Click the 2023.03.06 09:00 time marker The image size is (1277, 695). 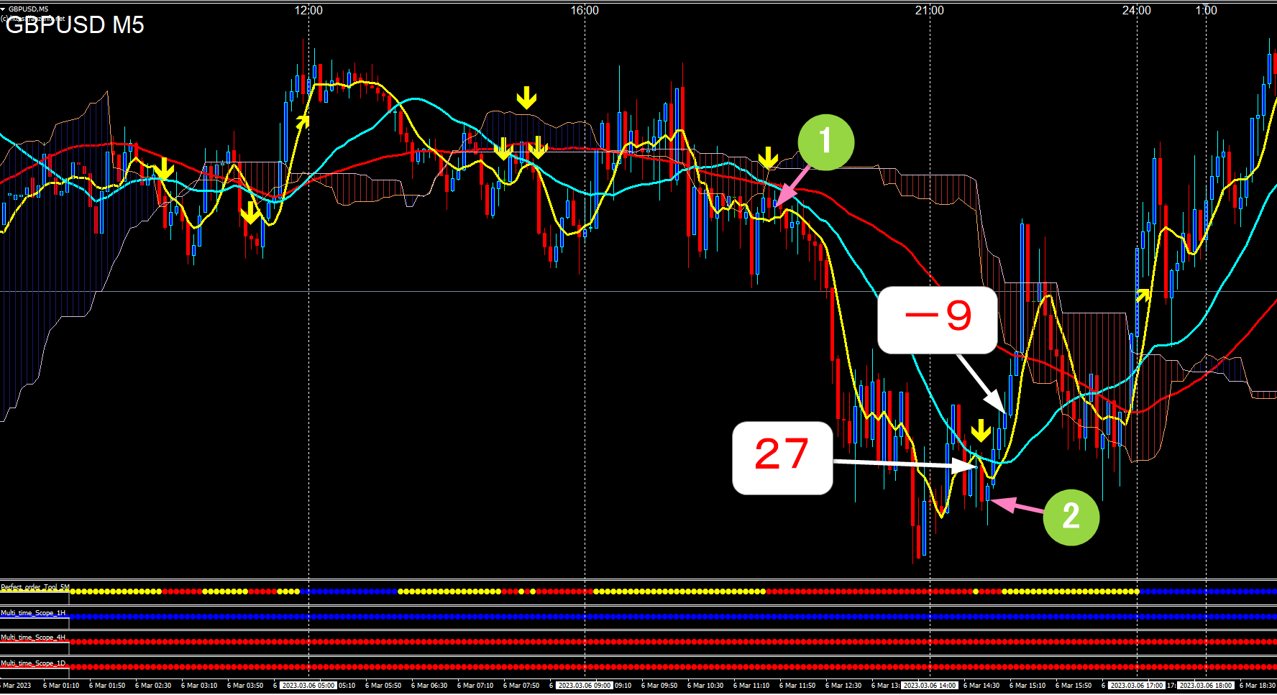(x=585, y=686)
